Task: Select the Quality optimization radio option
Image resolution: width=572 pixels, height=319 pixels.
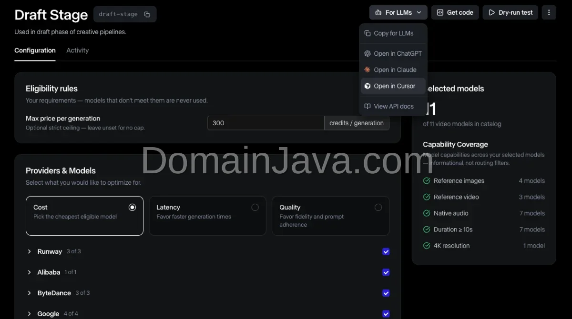Action: (330, 216)
